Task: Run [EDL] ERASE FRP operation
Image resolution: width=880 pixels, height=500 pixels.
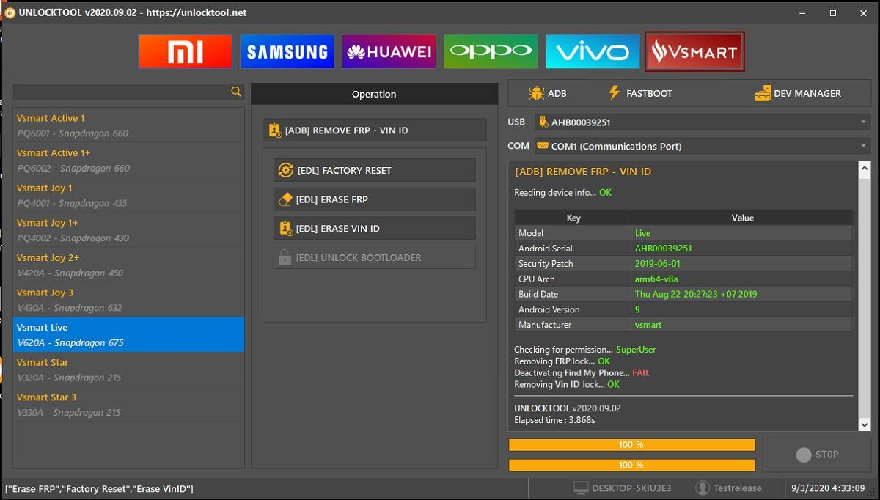Action: [x=374, y=199]
